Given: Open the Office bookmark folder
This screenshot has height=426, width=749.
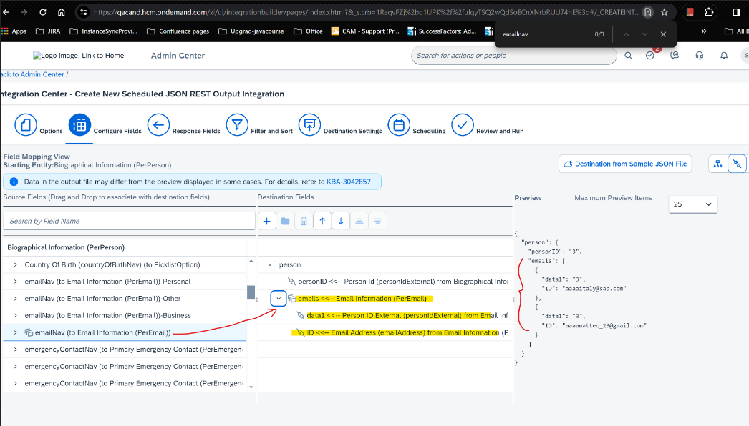Looking at the screenshot, I should [x=308, y=31].
